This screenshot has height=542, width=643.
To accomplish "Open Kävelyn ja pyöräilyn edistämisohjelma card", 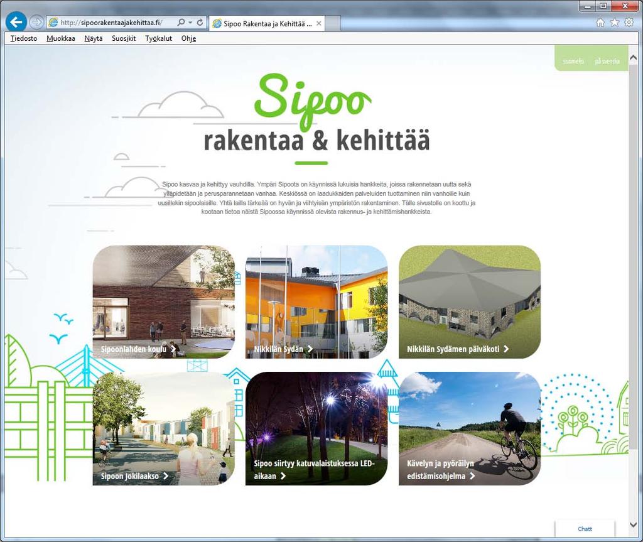I will coord(470,429).
